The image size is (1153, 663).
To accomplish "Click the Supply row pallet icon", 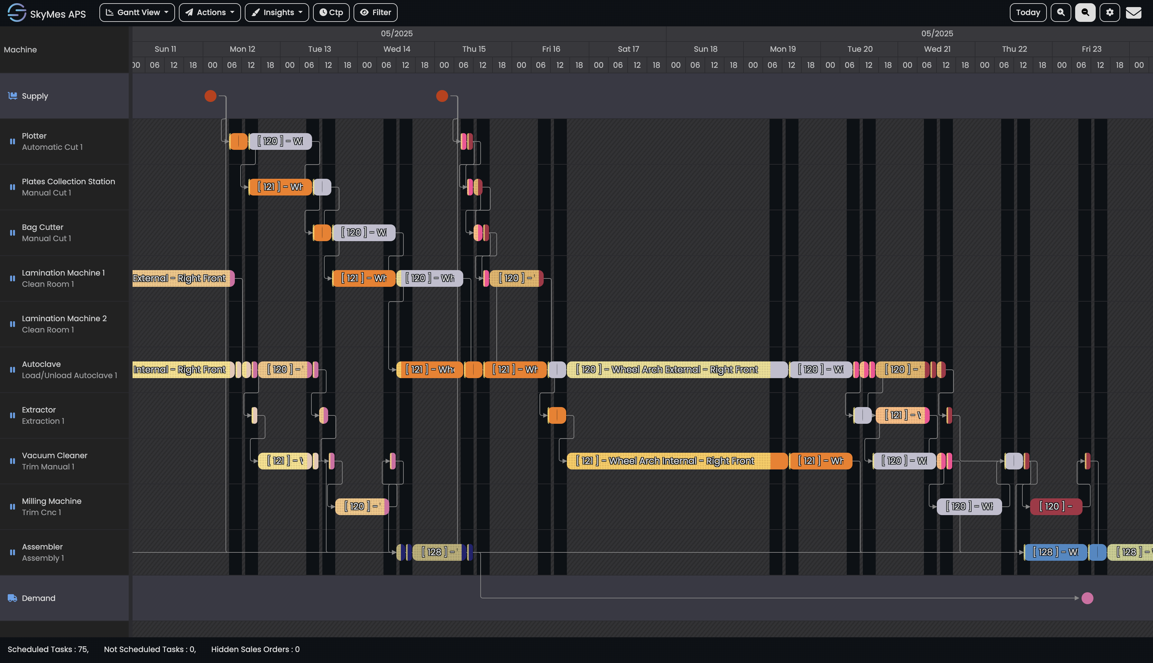I will click(12, 96).
